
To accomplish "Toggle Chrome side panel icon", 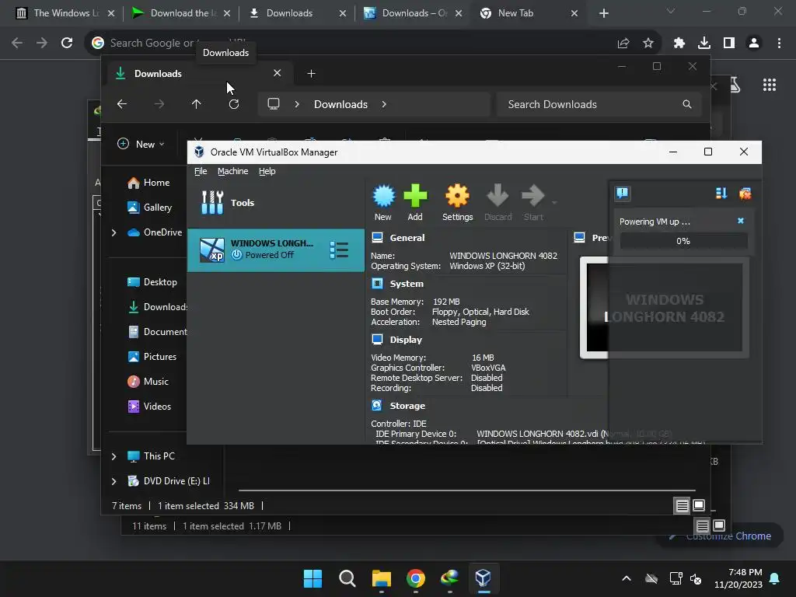I will point(729,44).
